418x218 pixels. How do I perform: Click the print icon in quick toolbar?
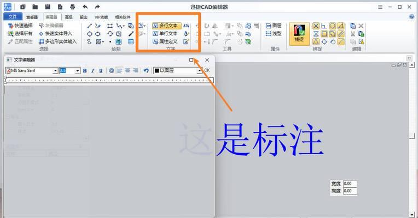[x=73, y=7]
